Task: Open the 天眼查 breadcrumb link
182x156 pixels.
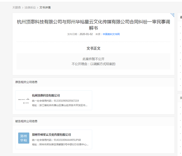Action: click(17, 8)
